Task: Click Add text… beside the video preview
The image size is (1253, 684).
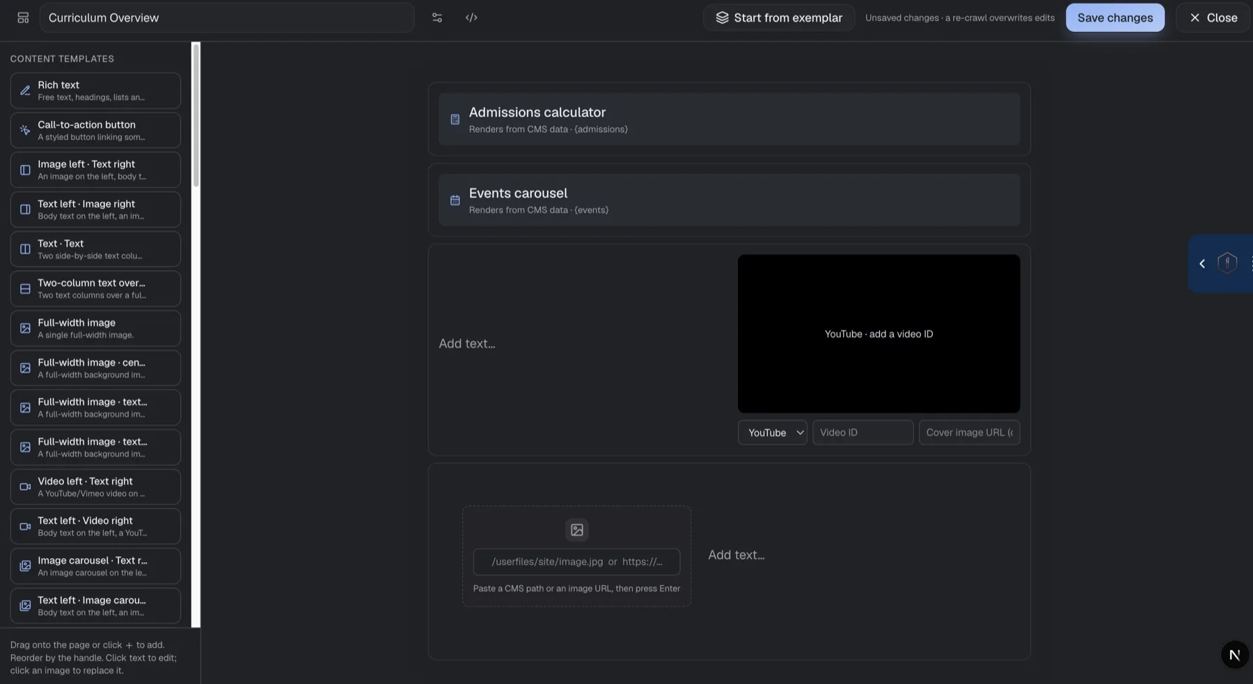Action: click(467, 344)
